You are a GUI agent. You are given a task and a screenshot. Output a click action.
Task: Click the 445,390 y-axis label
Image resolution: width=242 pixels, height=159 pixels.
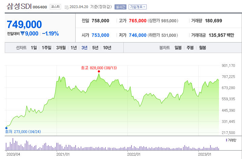pyautogui.click(x=228, y=110)
